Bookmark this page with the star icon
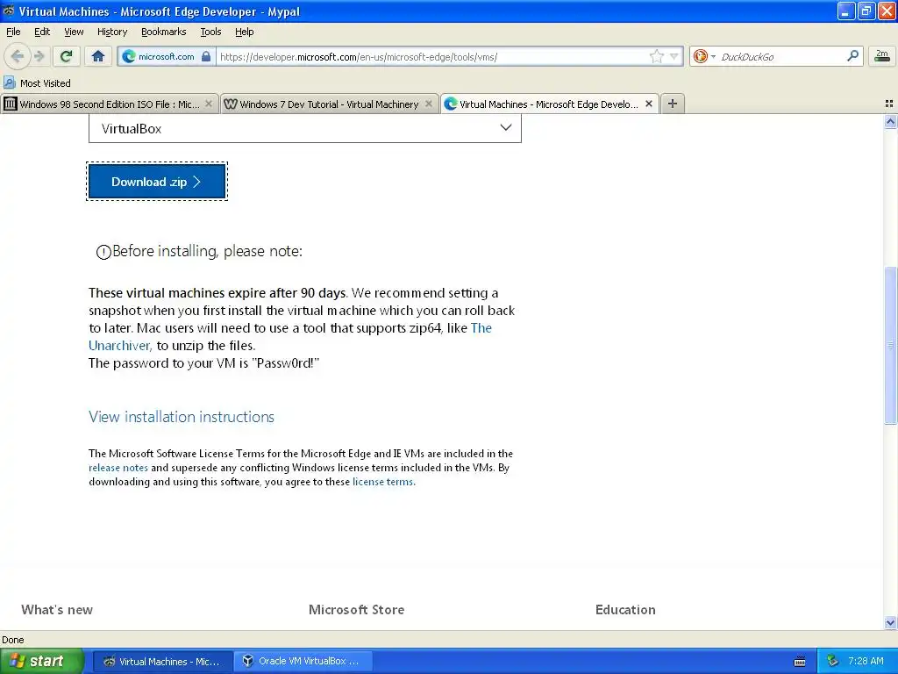This screenshot has height=674, width=898. 656,56
